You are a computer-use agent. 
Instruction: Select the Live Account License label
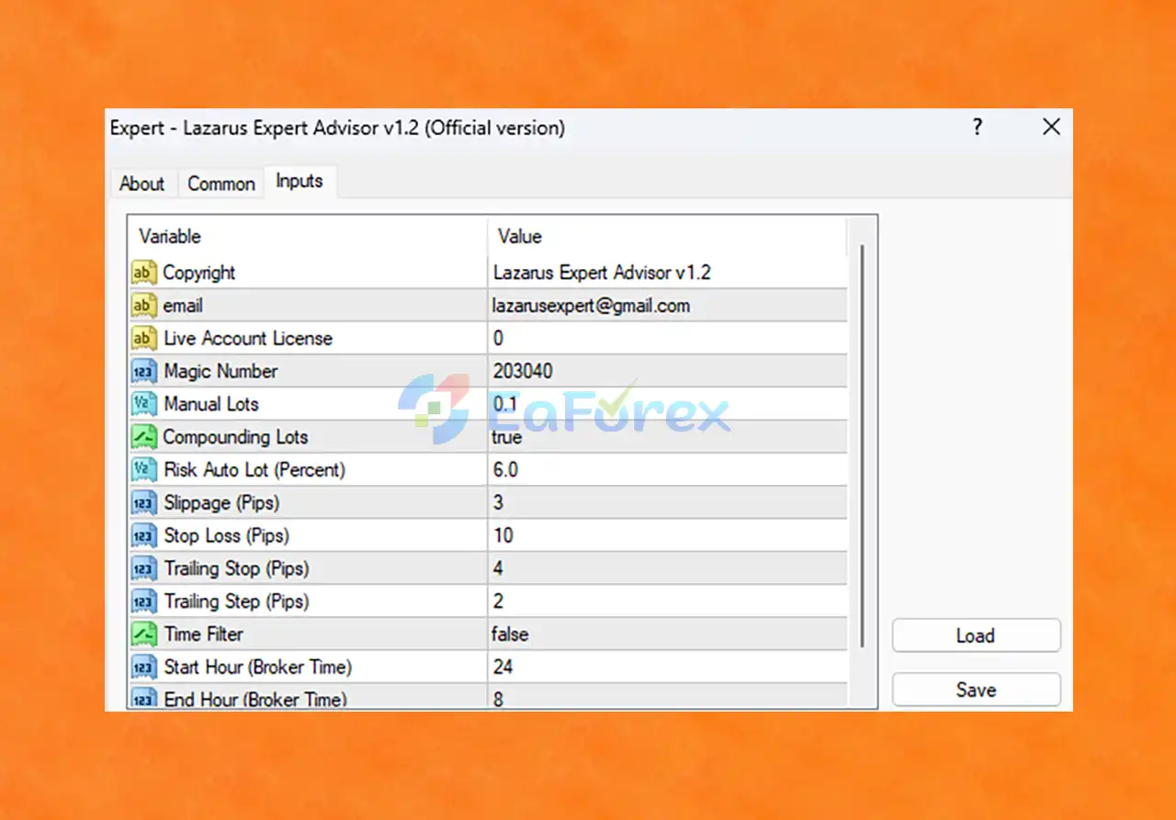click(x=248, y=339)
